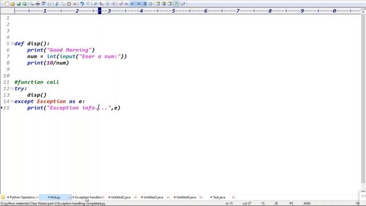Save all open files
Viewport: 366px width, 206px height.
[x=24, y=4]
